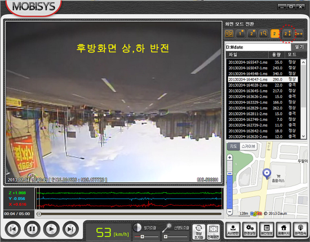Click the video seek bar handle
The height and width of the screenshot is (242, 310).
[x=39, y=214]
